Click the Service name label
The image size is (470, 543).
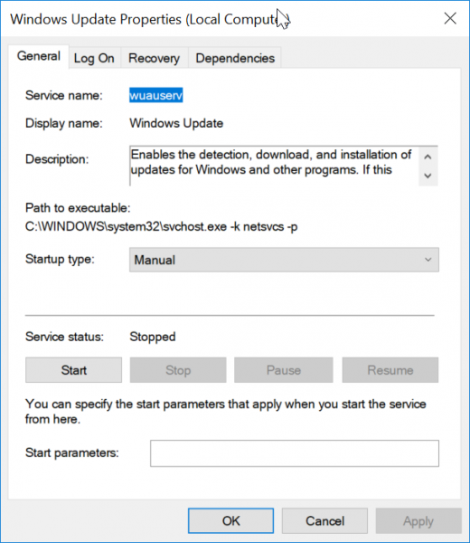tap(64, 95)
